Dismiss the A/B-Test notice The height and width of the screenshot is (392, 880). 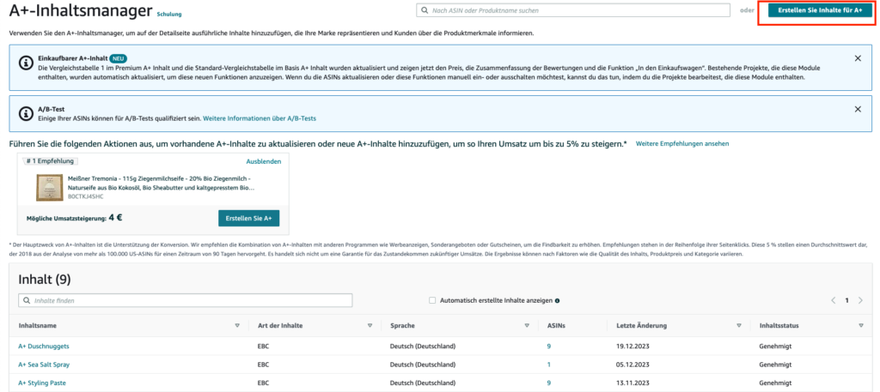(858, 109)
